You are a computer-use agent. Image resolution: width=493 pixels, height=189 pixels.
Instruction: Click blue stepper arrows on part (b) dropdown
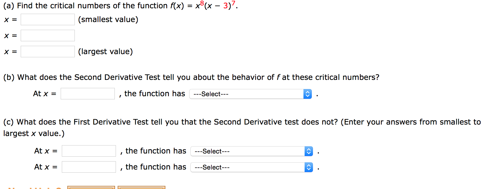307,94
